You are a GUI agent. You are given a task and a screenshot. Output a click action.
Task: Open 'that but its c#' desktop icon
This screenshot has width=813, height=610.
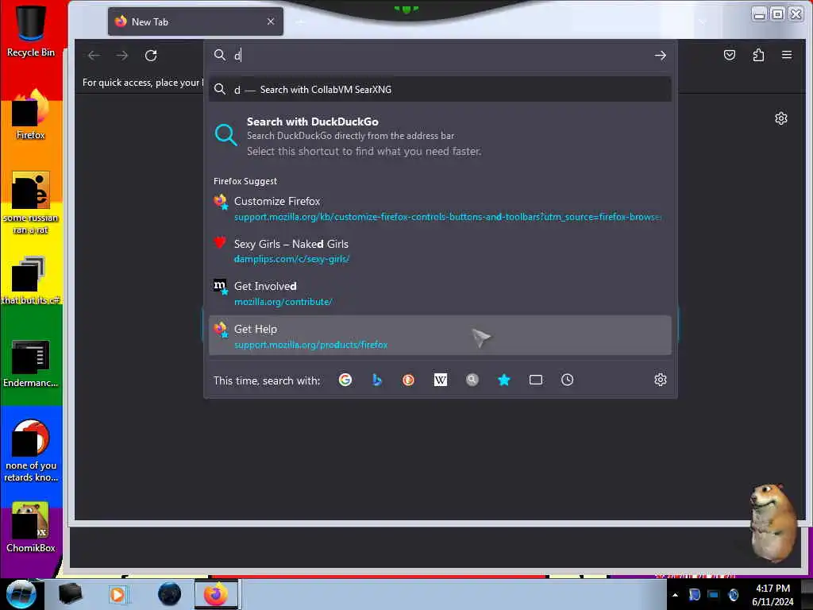pos(31,280)
